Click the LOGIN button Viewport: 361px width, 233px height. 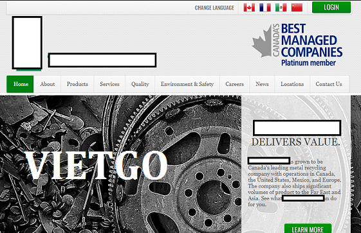331,7
